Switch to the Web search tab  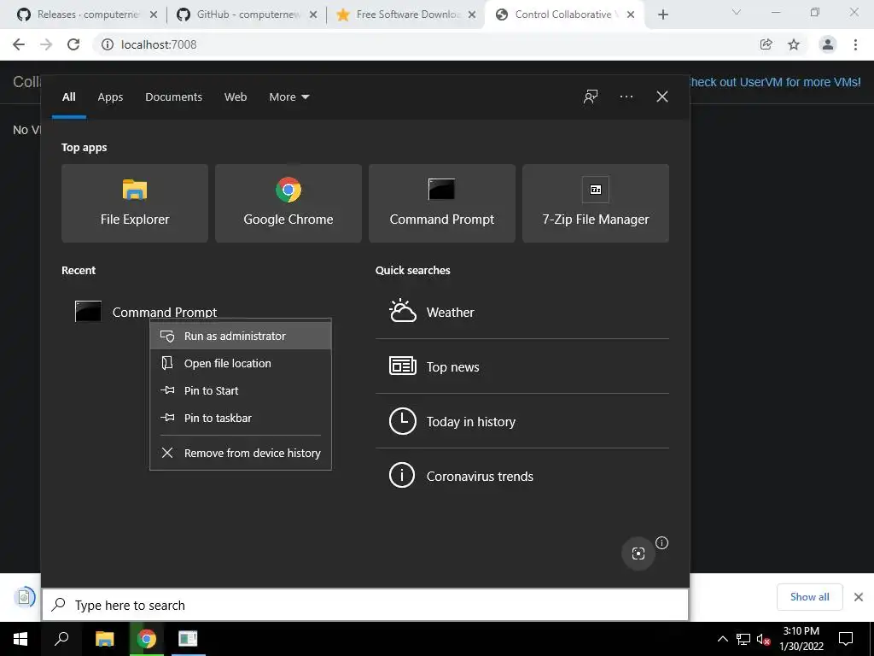pyautogui.click(x=236, y=97)
